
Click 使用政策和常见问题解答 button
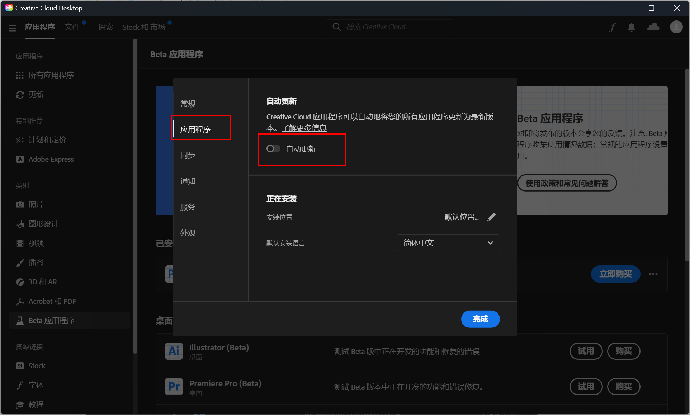click(x=567, y=183)
